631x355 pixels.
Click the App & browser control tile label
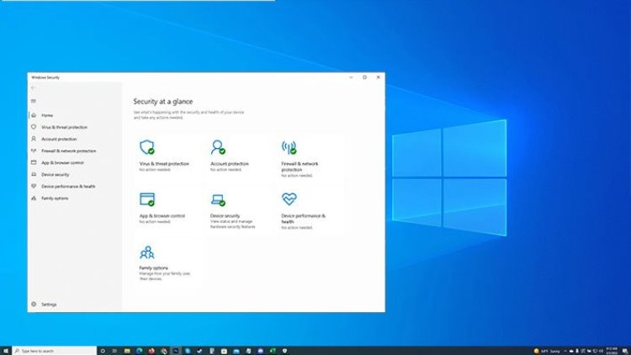coord(162,215)
